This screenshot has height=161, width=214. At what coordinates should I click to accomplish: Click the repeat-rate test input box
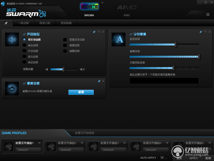click(164, 81)
